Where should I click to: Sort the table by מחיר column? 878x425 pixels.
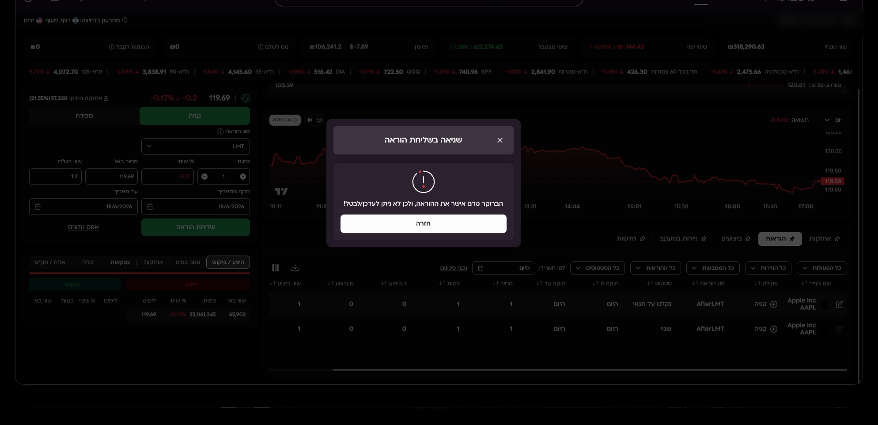(503, 283)
